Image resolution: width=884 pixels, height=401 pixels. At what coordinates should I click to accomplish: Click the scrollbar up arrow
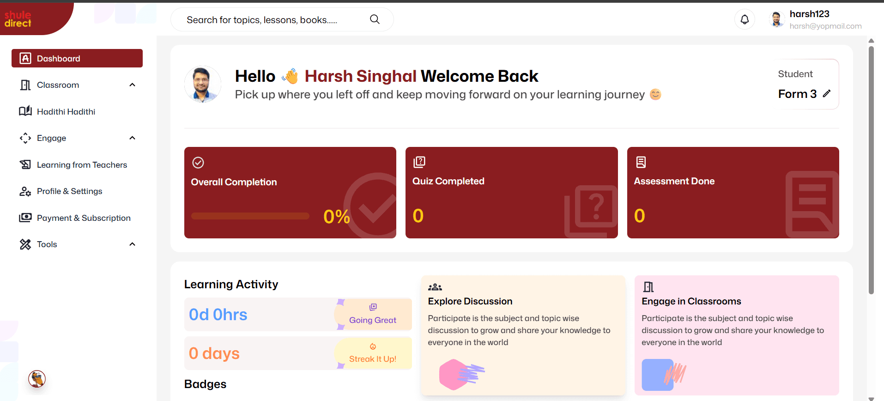tap(871, 41)
